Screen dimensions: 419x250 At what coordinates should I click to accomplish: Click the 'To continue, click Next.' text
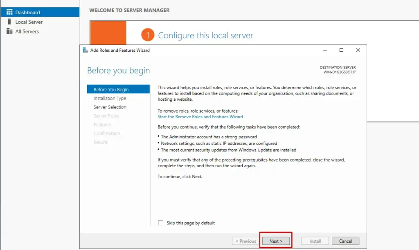click(x=180, y=177)
